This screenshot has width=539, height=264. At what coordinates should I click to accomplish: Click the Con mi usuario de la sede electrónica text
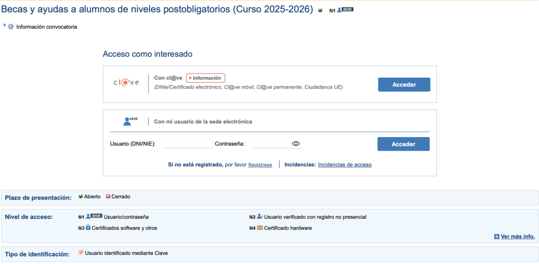203,122
